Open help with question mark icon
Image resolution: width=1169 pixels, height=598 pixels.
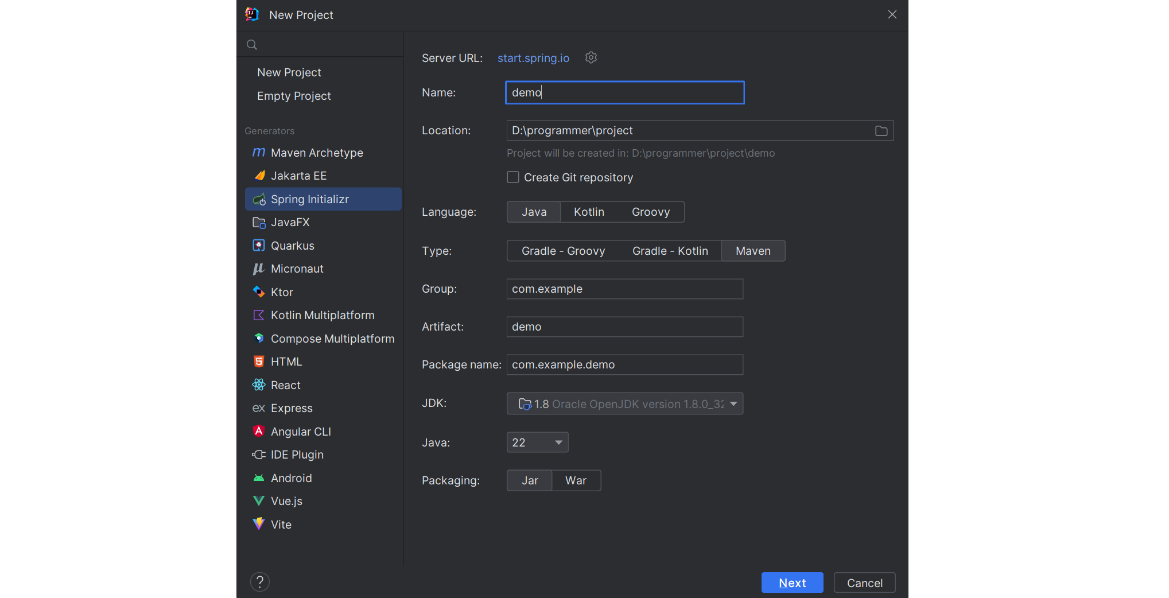(260, 582)
